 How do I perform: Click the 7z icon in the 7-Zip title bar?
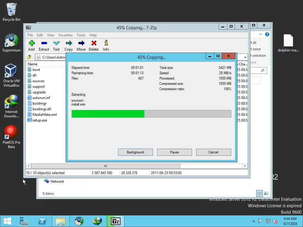click(28, 27)
